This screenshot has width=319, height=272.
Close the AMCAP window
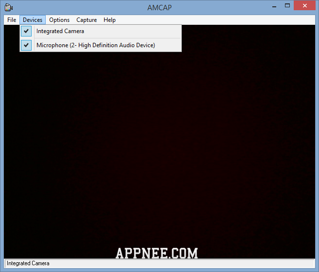tap(304, 5)
